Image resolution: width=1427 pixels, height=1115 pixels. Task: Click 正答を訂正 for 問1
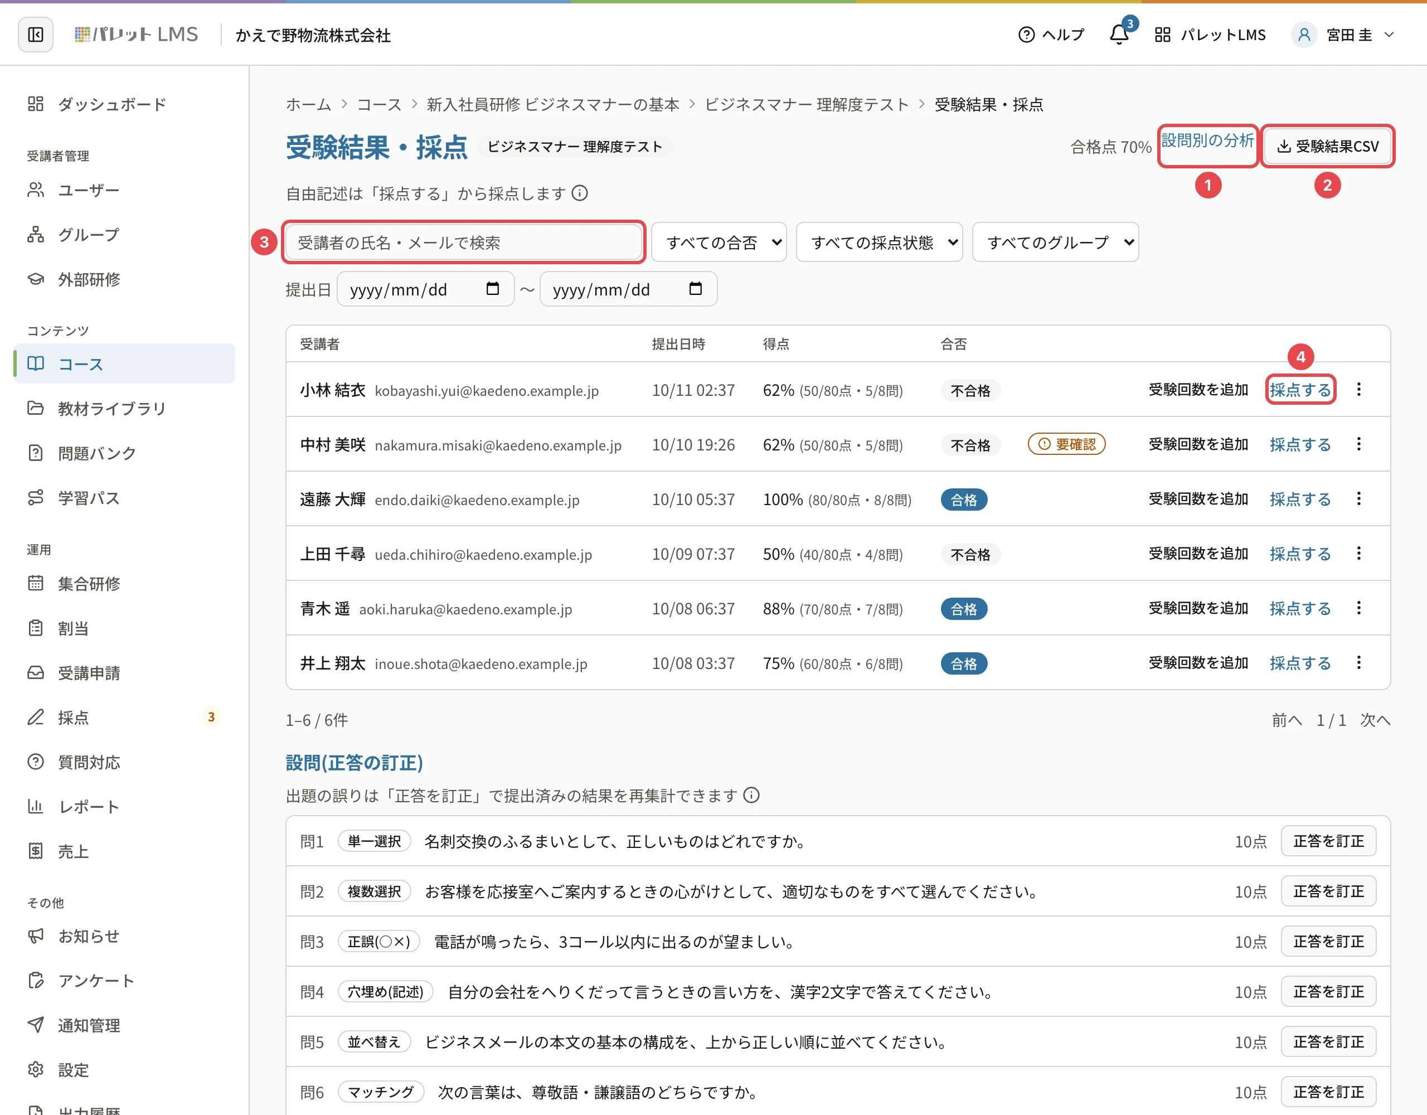pyautogui.click(x=1328, y=841)
